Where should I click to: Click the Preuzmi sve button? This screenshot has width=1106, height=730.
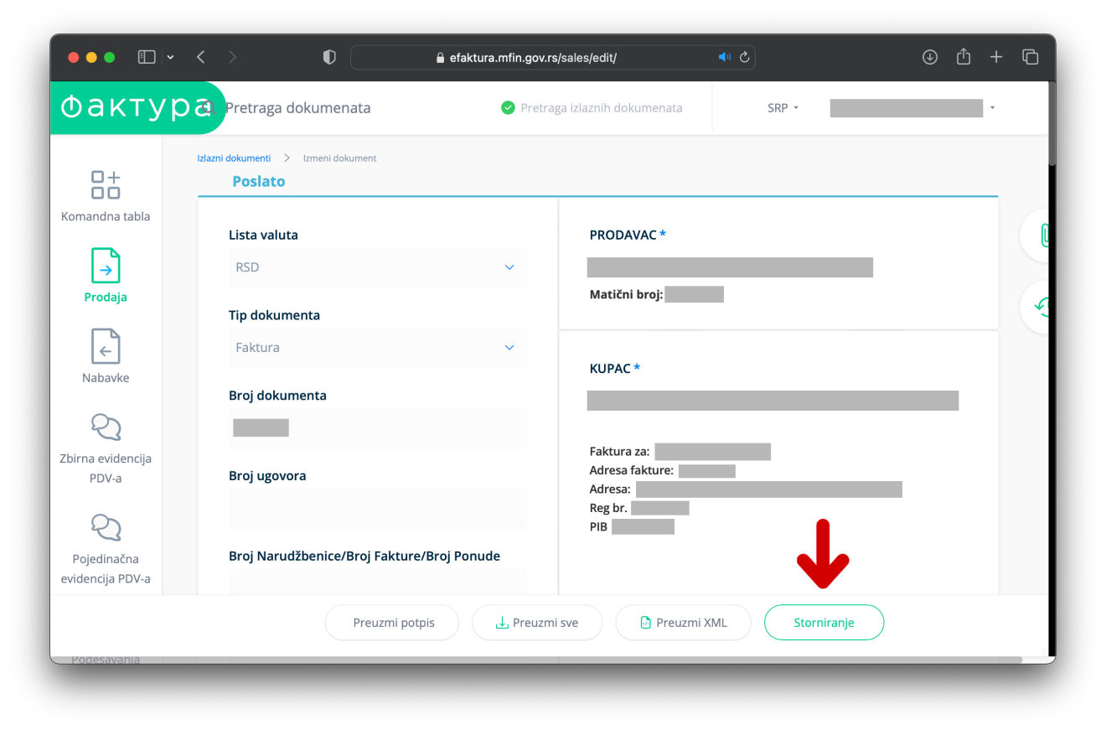coord(537,623)
